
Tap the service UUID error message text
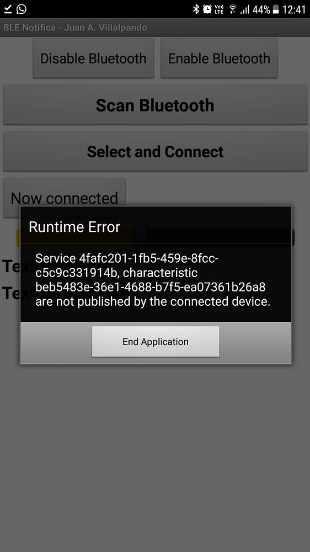[x=153, y=280]
